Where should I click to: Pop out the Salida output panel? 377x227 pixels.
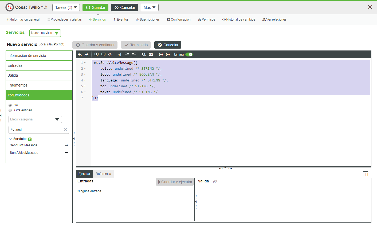(x=215, y=182)
